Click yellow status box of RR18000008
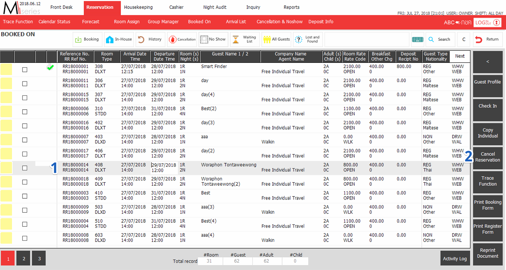The width and height of the screenshot is (506, 270). pos(6,238)
